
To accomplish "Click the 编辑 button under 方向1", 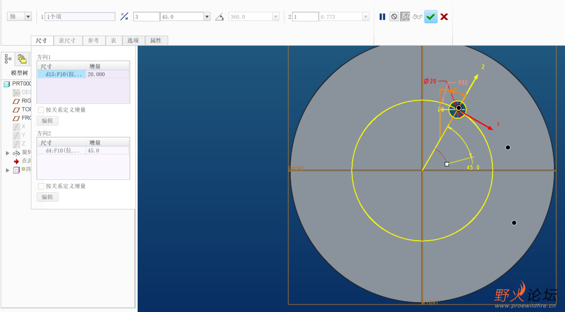I will 47,121.
